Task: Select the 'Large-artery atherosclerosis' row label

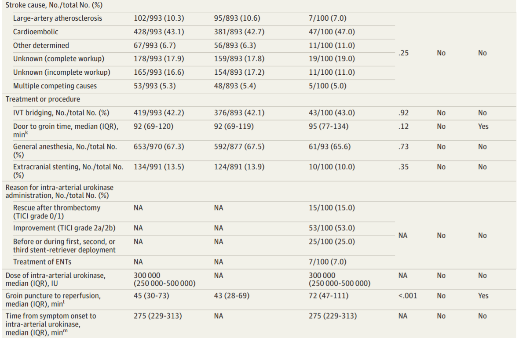Action: (58, 18)
